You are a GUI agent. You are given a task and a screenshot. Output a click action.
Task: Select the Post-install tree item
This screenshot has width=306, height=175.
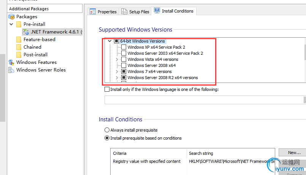(x=35, y=55)
